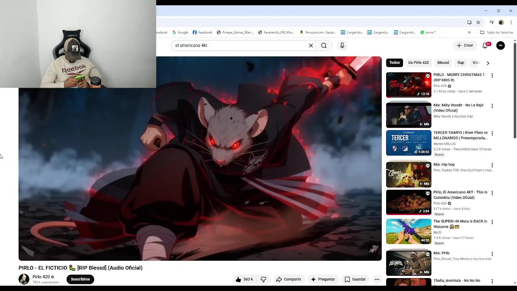Screen dimensions: 517x291
Task: Open 'The SUPERI-46 Meta is BACK' title
Action: point(460,224)
